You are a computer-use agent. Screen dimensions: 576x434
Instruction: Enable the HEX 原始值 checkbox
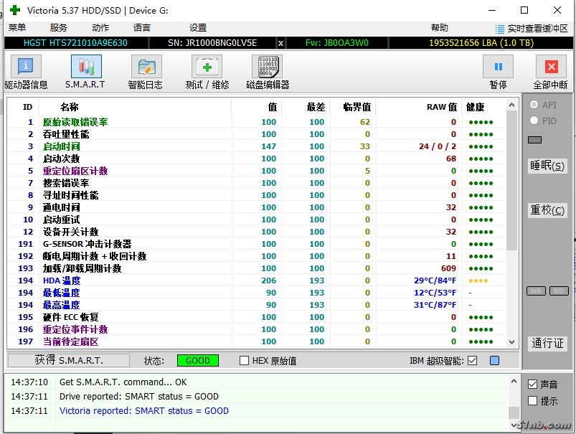point(245,361)
